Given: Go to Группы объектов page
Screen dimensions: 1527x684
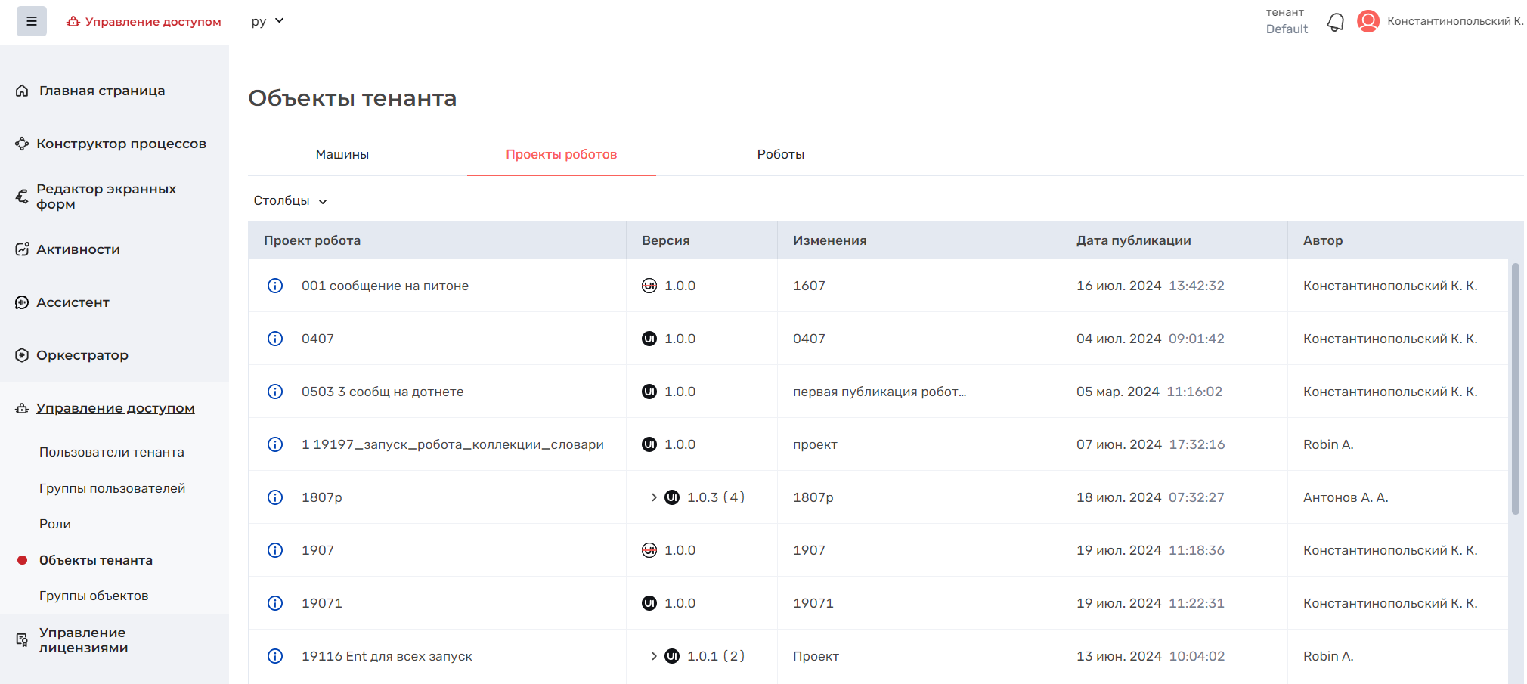Looking at the screenshot, I should (x=94, y=596).
